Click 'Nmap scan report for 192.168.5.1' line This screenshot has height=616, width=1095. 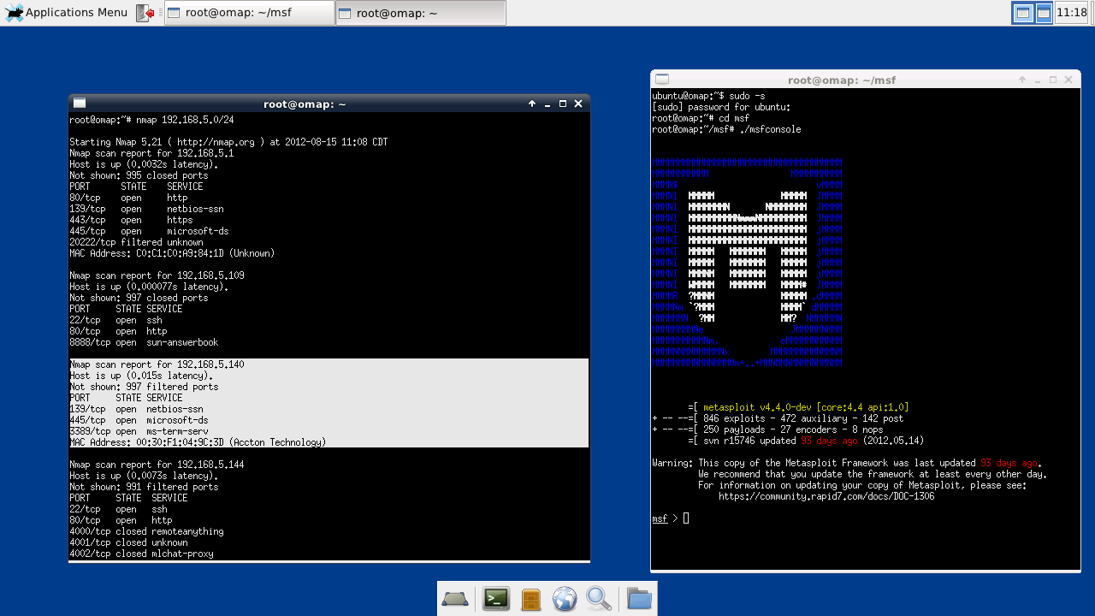pos(151,153)
